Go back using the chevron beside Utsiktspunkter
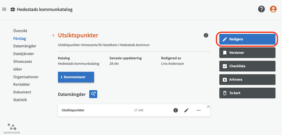Screen dimensions: 282x135 pyautogui.click(x=53, y=35)
